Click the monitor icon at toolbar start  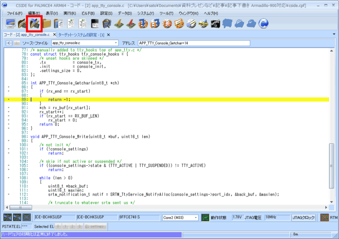tap(10, 23)
